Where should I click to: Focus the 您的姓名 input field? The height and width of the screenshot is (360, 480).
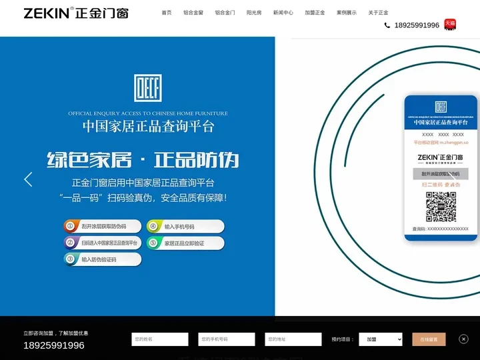tap(160, 339)
